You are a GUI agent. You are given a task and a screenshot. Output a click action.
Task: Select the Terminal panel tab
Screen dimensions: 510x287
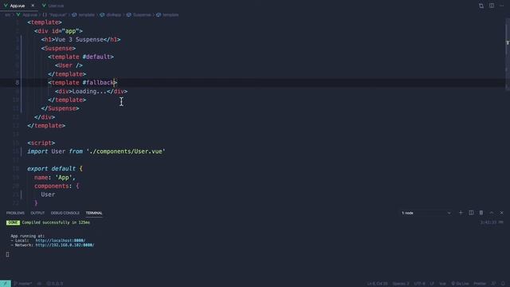(94, 213)
